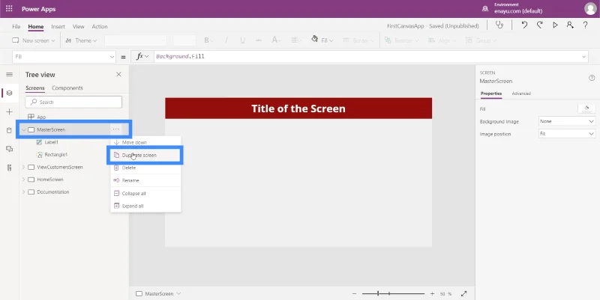Image resolution: width=600 pixels, height=300 pixels.
Task: Open the app launcher waffle icon
Action: (x=9, y=8)
